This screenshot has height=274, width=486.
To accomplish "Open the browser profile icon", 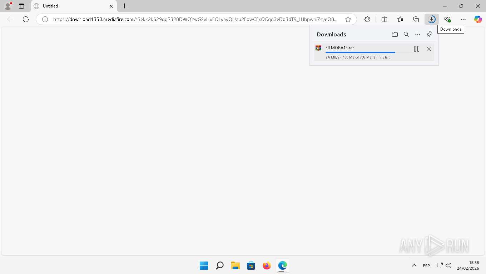I will 8,6.
